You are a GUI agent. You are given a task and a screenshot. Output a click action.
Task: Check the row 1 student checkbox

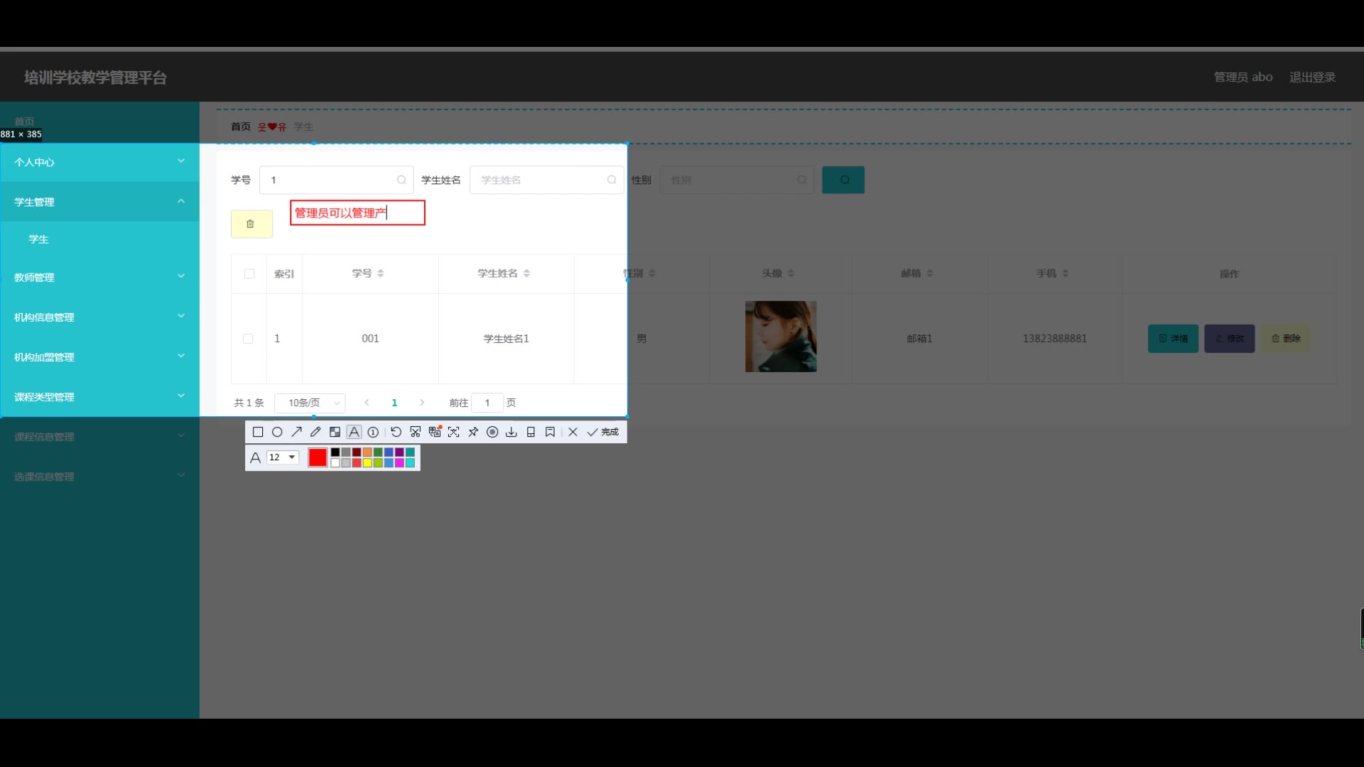click(248, 339)
